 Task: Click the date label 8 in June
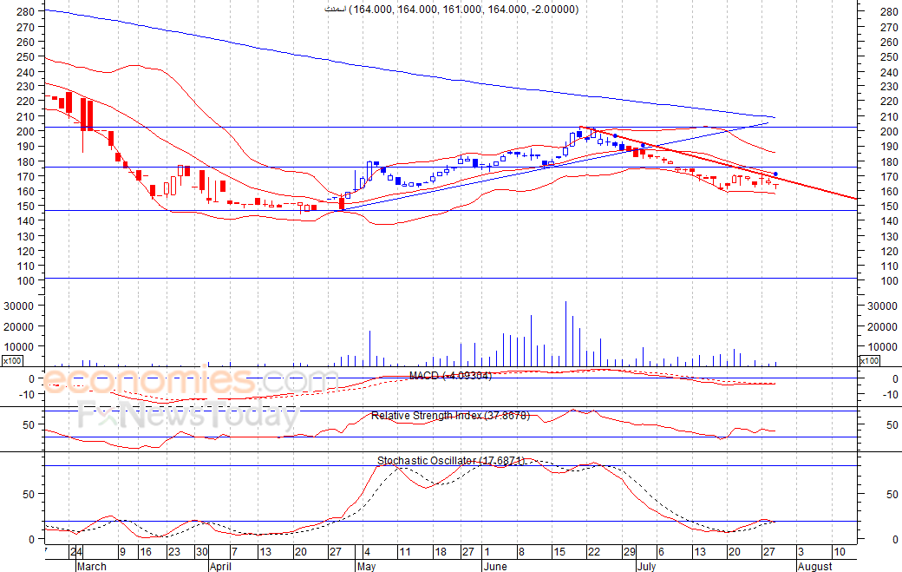(x=521, y=552)
